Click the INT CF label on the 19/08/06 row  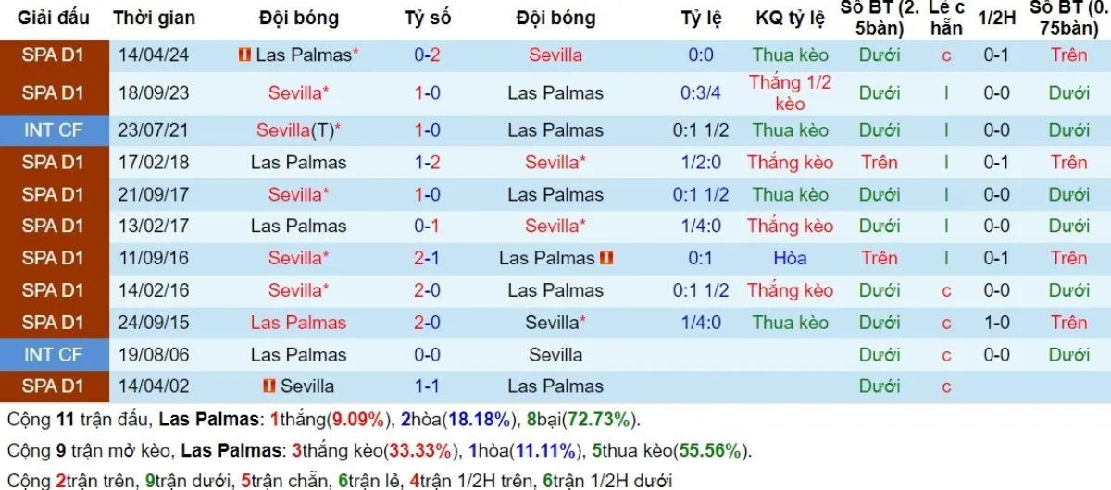click(x=53, y=354)
